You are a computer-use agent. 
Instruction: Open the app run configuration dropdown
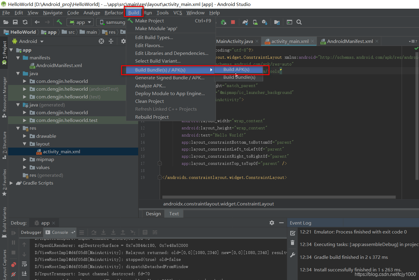pos(80,22)
